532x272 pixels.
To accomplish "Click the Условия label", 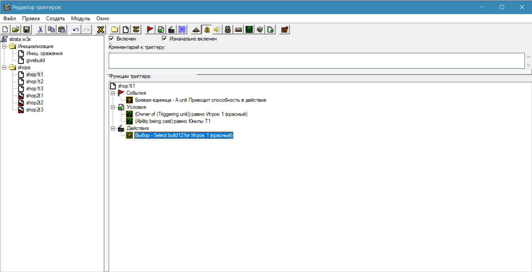I will (x=136, y=107).
